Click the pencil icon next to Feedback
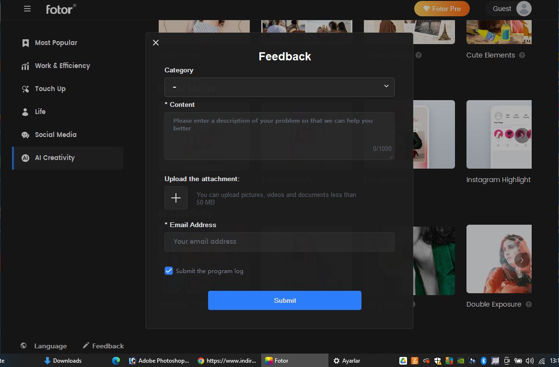The height and width of the screenshot is (367, 559). [x=85, y=345]
